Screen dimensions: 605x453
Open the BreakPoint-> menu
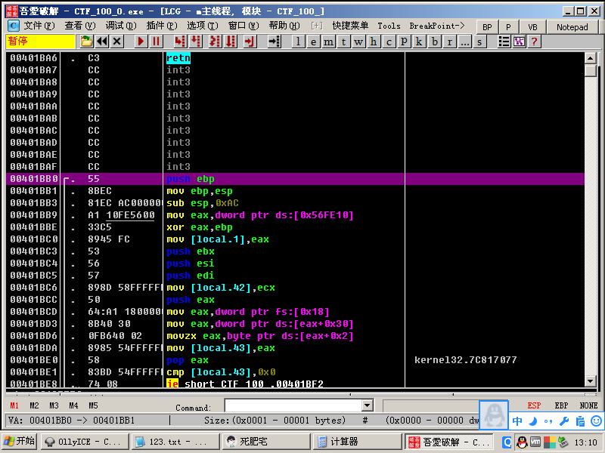tap(436, 26)
